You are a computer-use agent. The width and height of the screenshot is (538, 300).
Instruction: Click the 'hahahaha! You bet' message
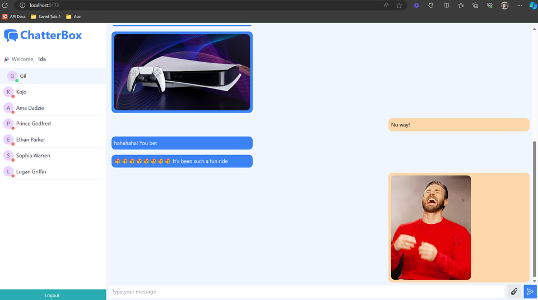coord(182,143)
